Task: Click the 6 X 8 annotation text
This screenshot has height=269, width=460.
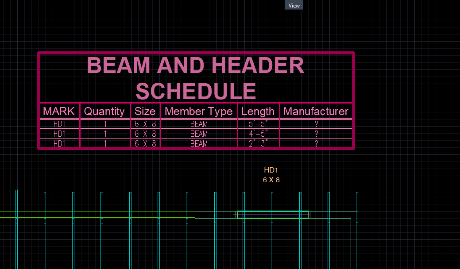Action: coord(271,180)
